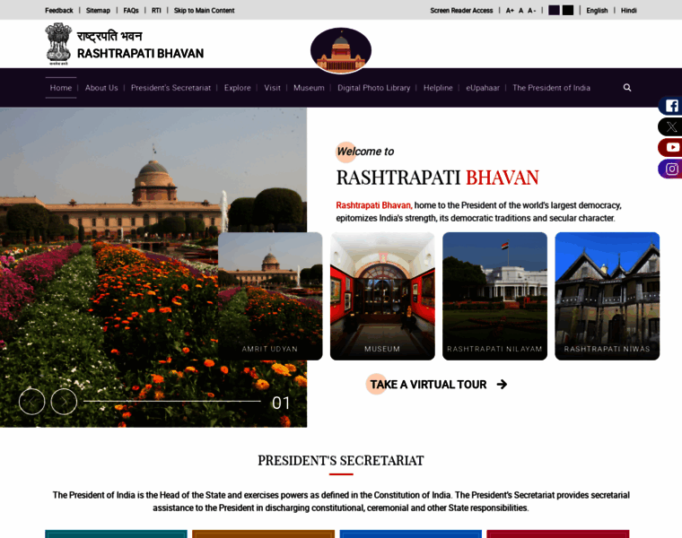Open Digital Photo Library menu
This screenshot has height=538, width=682.
(x=374, y=88)
